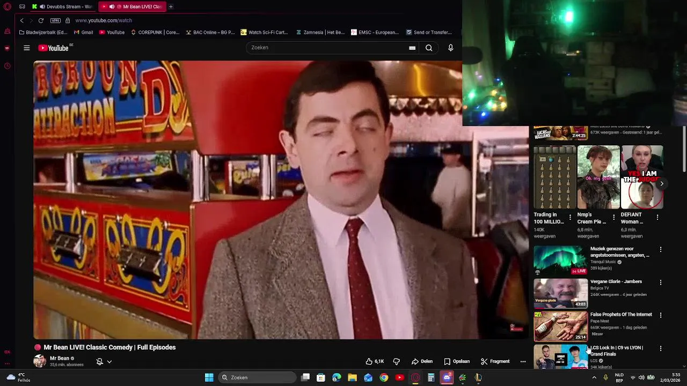Open the Opera GX menu logo
Viewport: 687px width, 386px height.
tap(7, 6)
